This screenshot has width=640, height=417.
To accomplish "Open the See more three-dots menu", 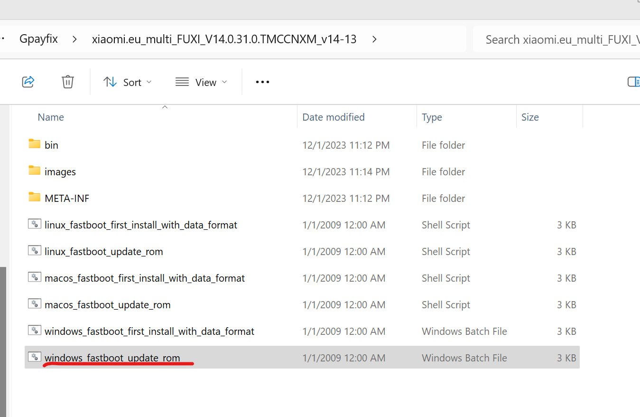I will (x=262, y=82).
